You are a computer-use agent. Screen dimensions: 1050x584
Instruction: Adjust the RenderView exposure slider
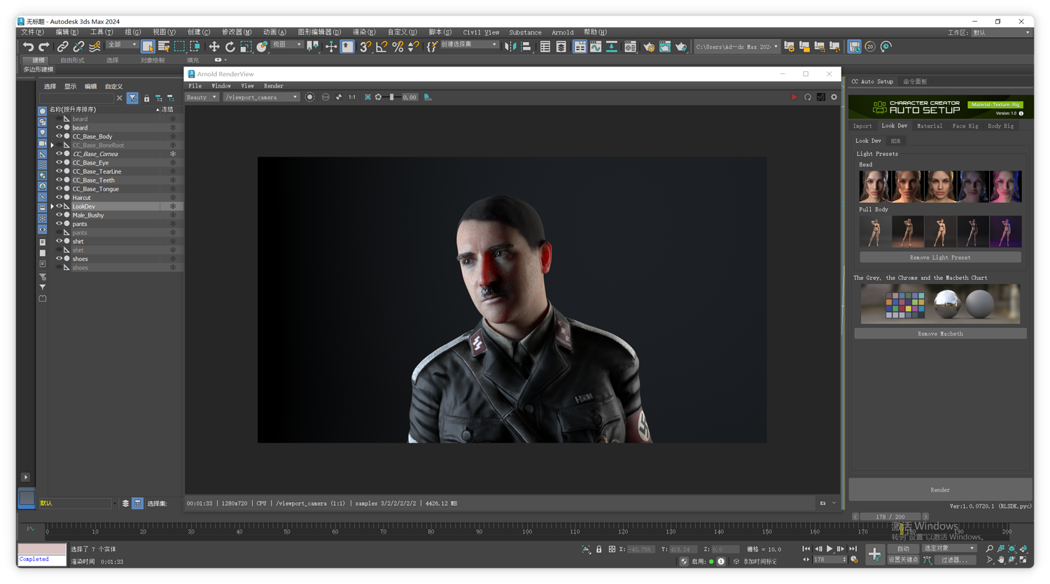coord(392,97)
